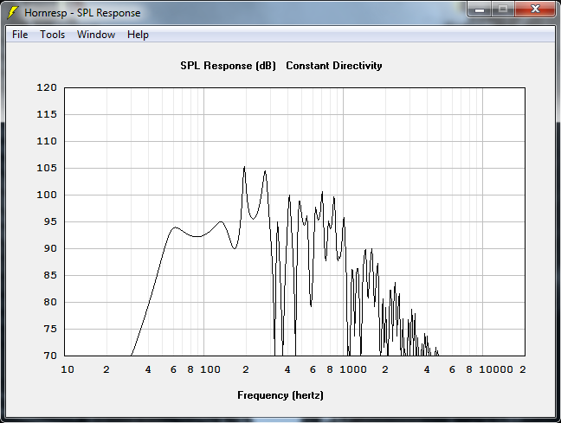Click the 80 value on the dB axis
The image size is (561, 423).
pyautogui.click(x=50, y=302)
